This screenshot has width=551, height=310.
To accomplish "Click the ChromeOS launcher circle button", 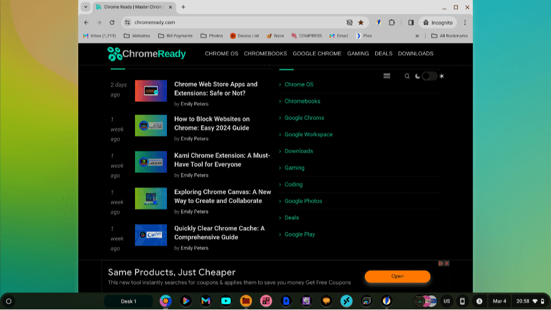I will click(x=9, y=301).
